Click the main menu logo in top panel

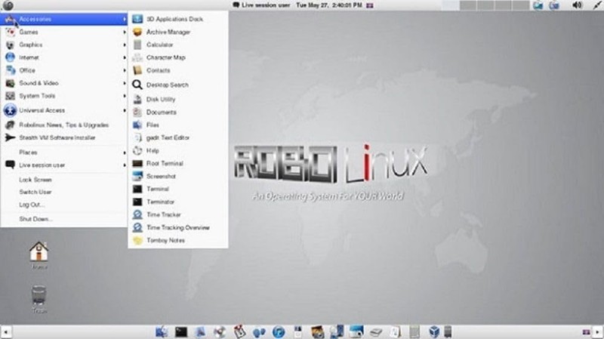coord(8,5)
